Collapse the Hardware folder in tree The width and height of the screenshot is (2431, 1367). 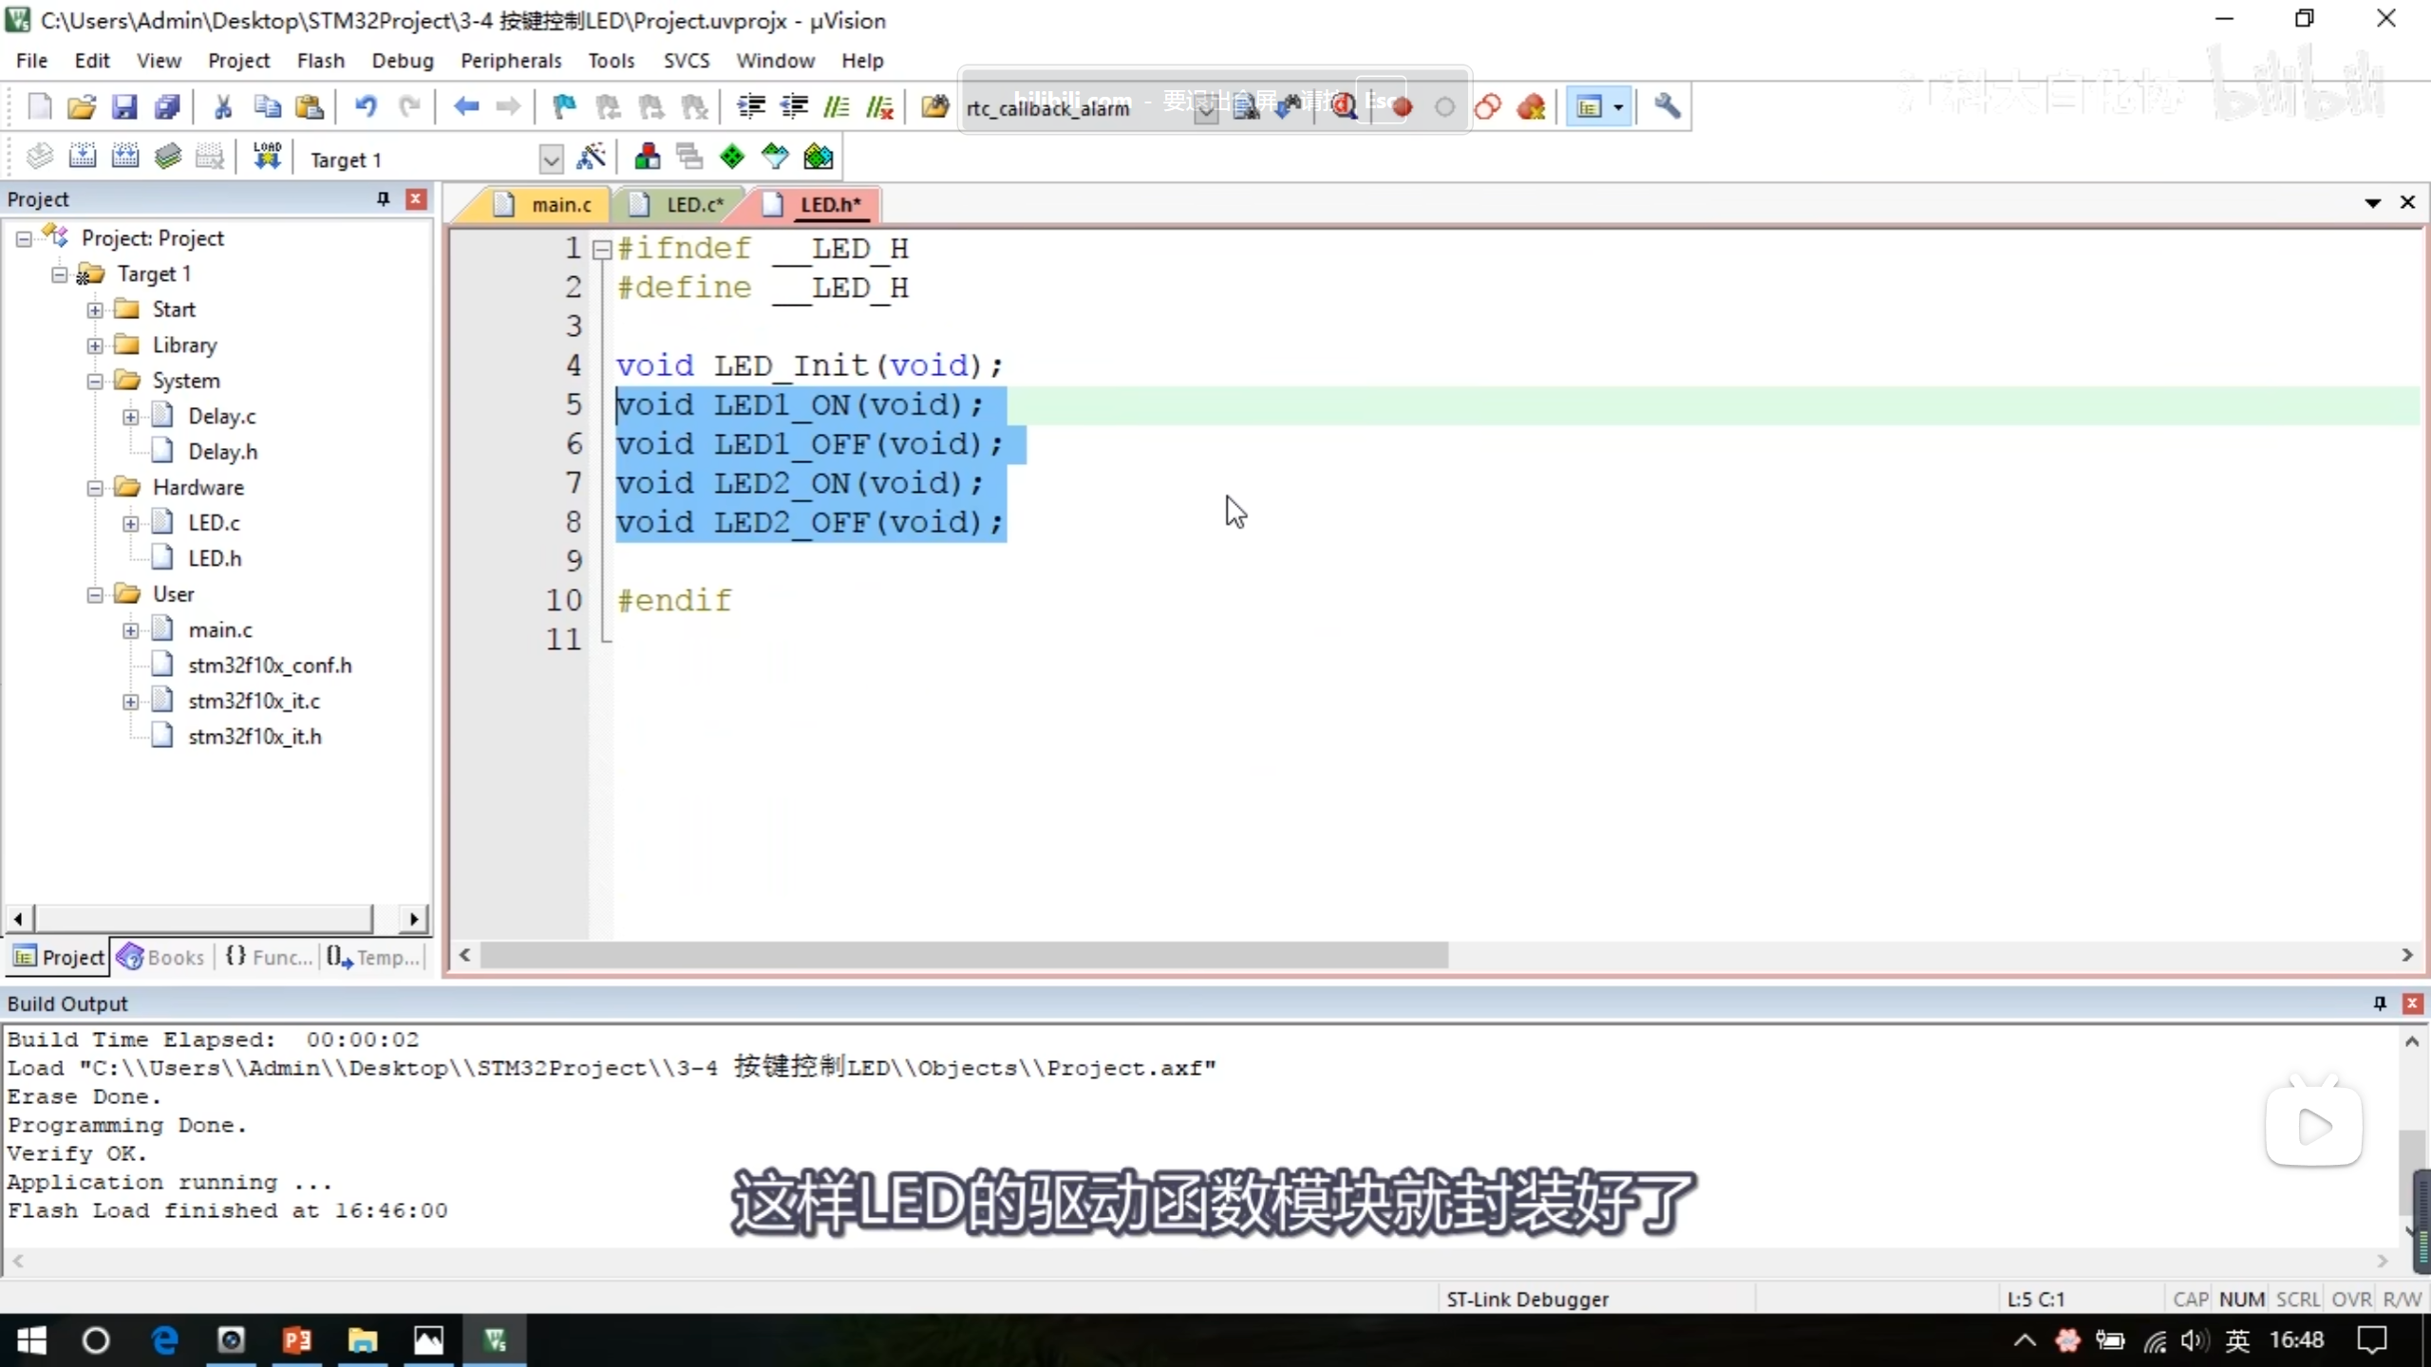95,488
